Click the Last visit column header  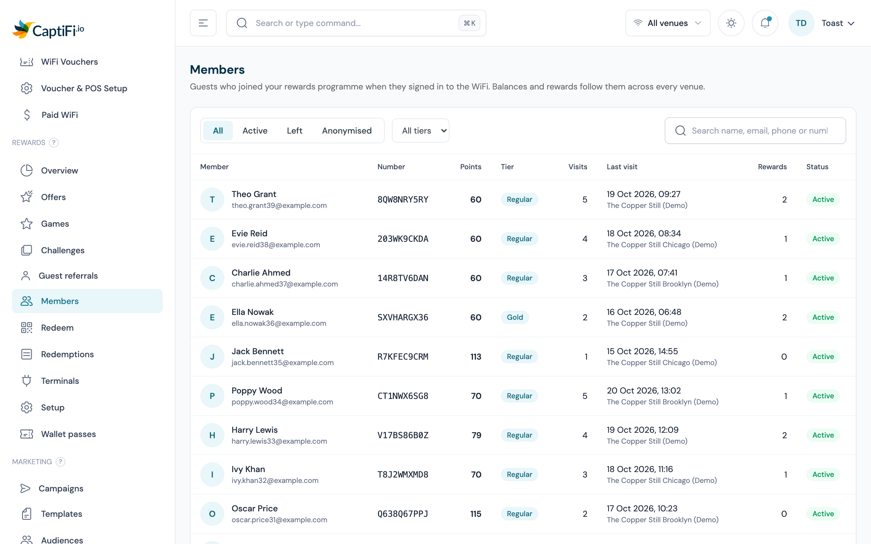click(622, 167)
